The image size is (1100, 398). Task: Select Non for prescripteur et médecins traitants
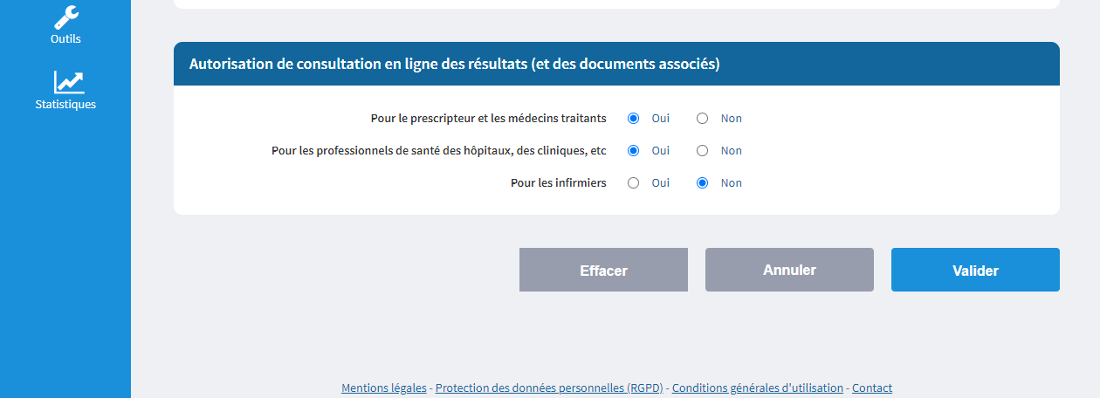703,119
